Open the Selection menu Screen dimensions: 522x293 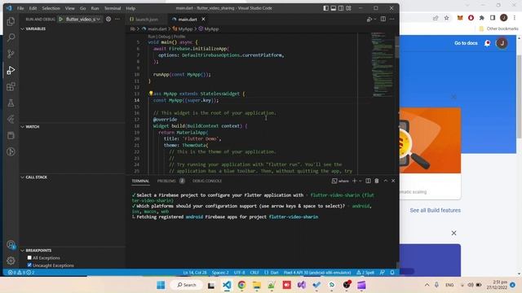pos(51,8)
